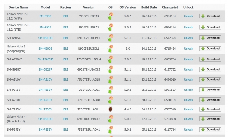Image resolution: width=228 pixels, height=137 pixels.
Task: Click the Lollipop OS icon in SM-N915G row
Action: click(x=111, y=38)
